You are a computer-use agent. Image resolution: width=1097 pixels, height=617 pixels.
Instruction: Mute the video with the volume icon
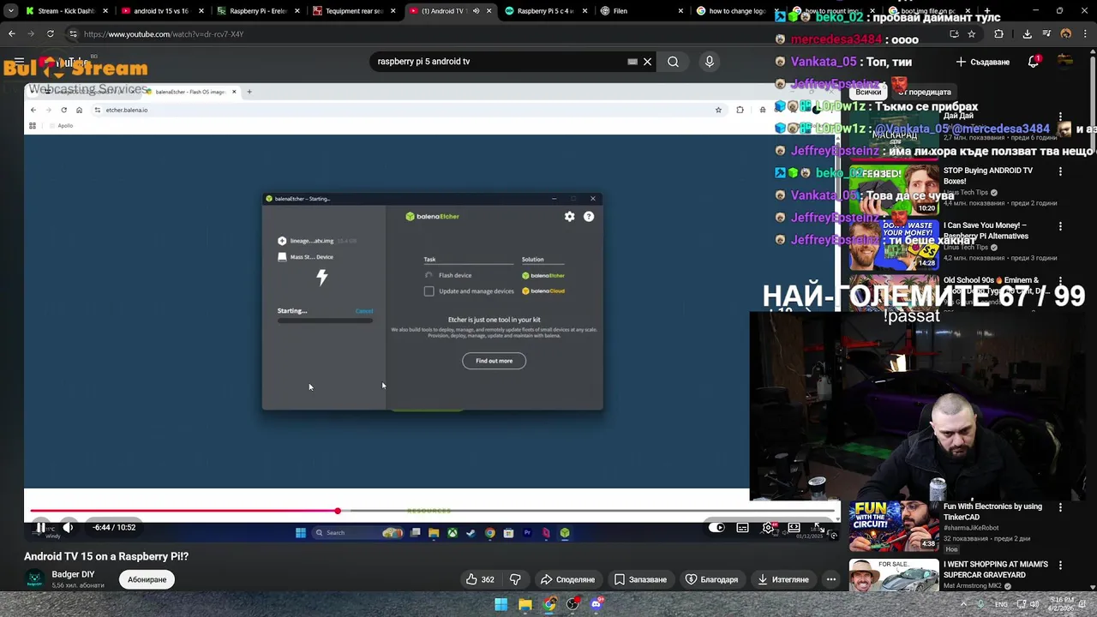69,527
